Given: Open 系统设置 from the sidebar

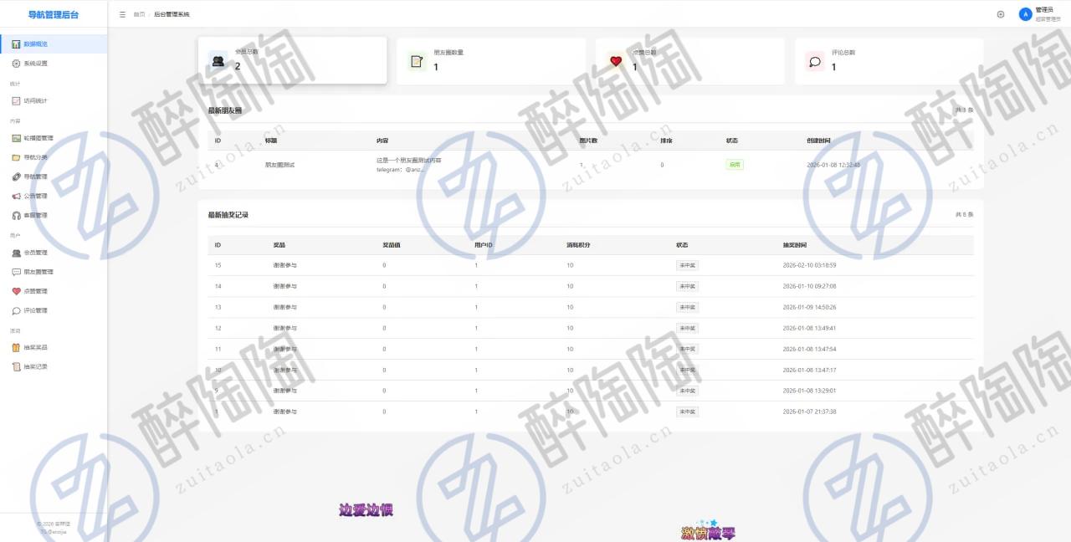Looking at the screenshot, I should (x=35, y=64).
